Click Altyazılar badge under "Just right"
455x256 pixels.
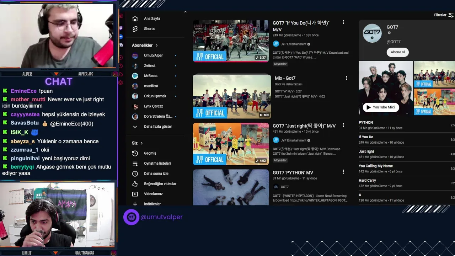[x=280, y=160]
